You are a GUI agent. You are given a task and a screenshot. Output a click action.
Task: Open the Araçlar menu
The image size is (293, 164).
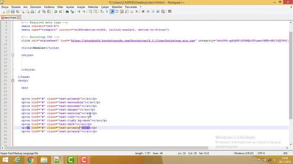(81, 7)
